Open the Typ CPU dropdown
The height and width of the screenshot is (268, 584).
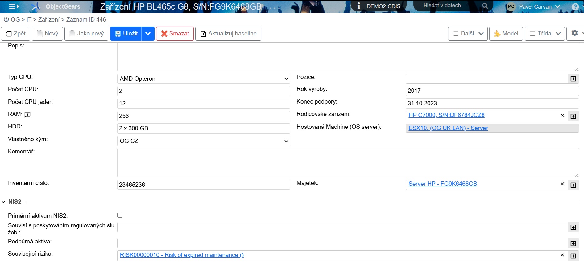point(204,79)
